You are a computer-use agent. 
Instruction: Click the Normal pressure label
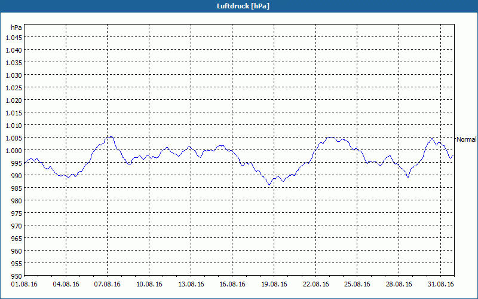[x=466, y=139]
